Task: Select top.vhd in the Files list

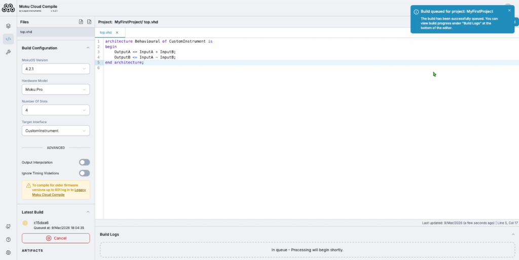Action: click(x=56, y=32)
